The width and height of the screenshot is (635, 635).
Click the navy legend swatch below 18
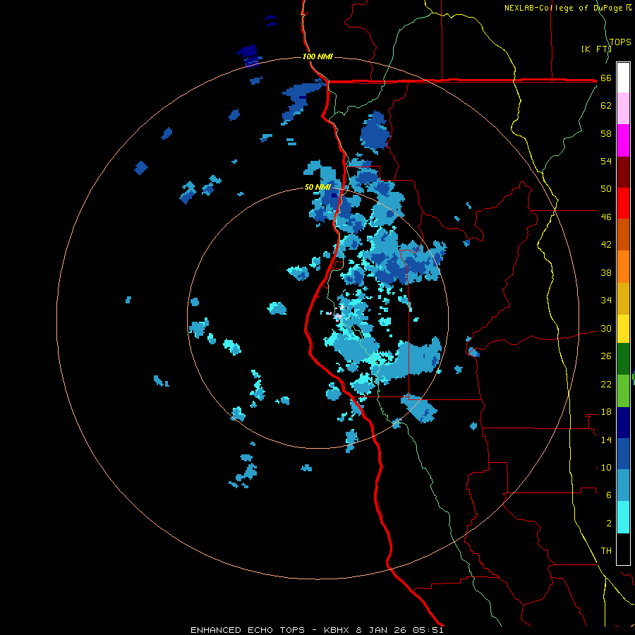(623, 423)
